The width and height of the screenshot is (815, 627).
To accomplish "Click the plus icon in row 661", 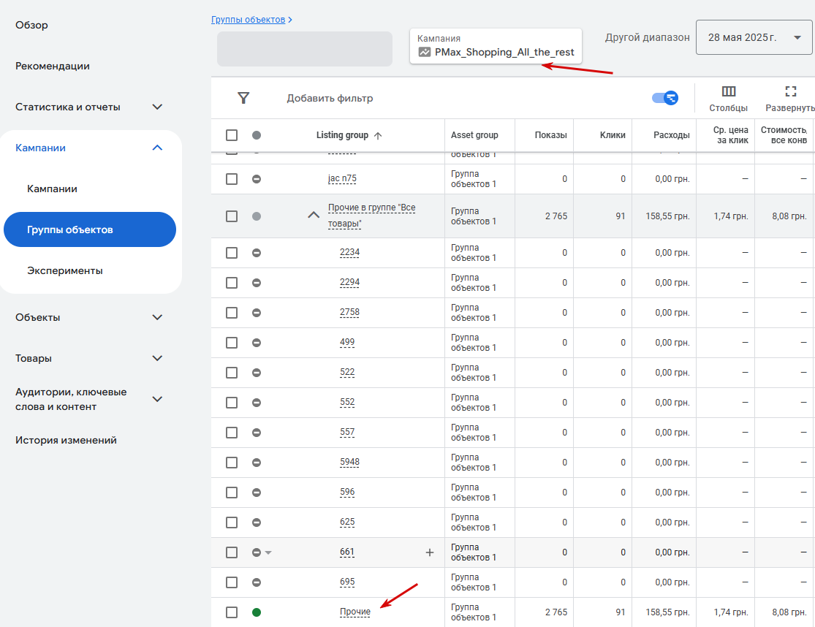I will (x=429, y=552).
